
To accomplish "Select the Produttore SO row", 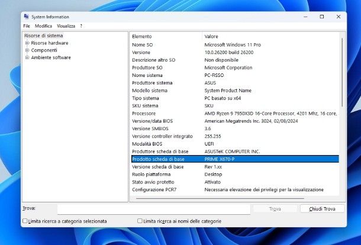I will click(235, 67).
